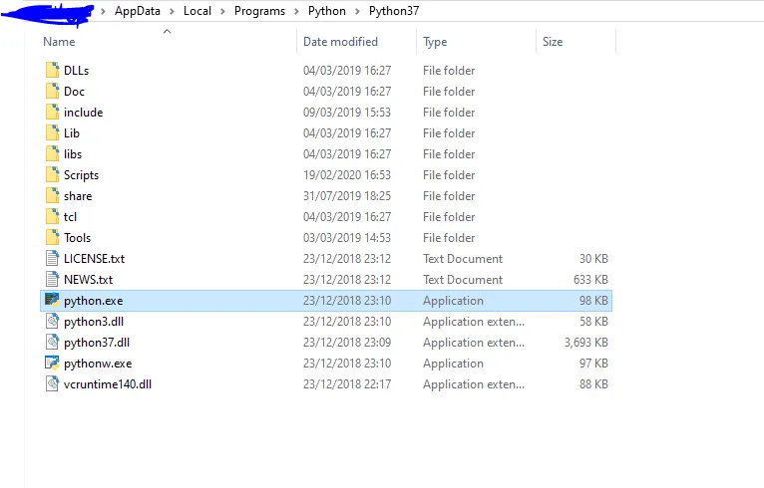
Task: Click the Doc folder icon
Action: [x=52, y=91]
